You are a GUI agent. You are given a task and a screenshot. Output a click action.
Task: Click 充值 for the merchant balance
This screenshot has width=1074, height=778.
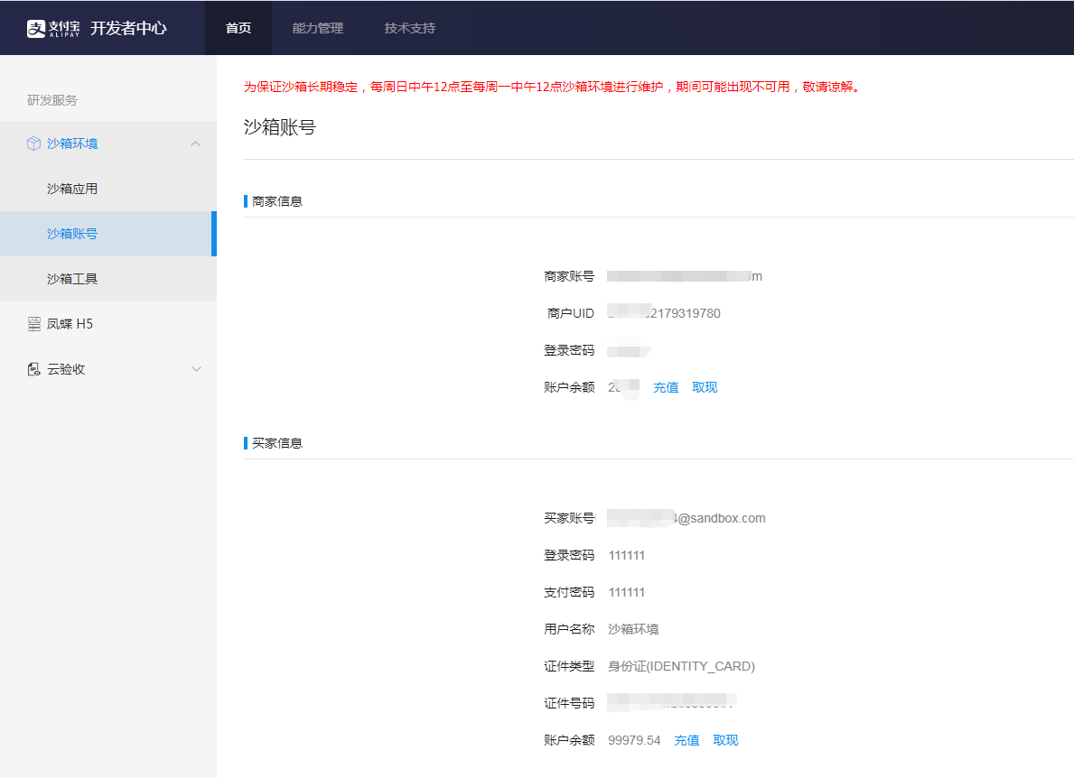point(666,387)
